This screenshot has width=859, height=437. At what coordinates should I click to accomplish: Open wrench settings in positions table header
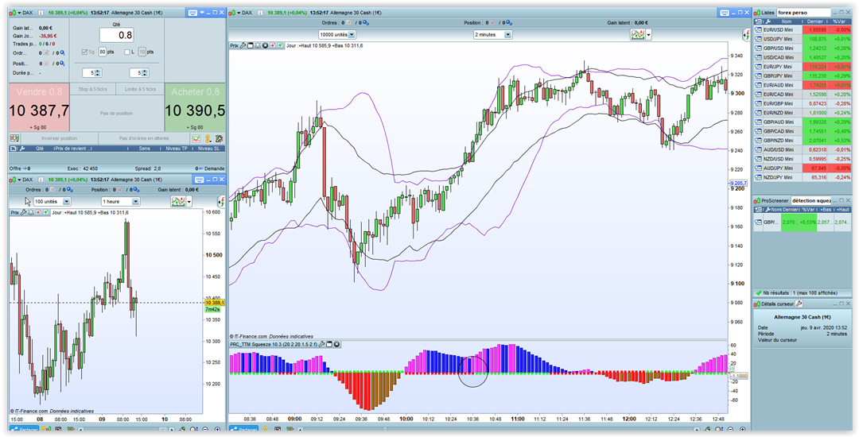(22, 149)
